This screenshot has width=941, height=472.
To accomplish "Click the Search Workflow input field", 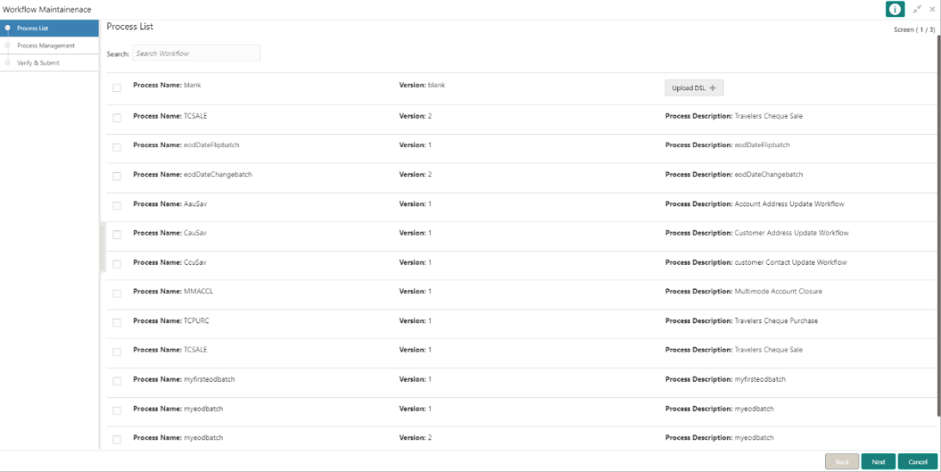I will pyautogui.click(x=197, y=53).
